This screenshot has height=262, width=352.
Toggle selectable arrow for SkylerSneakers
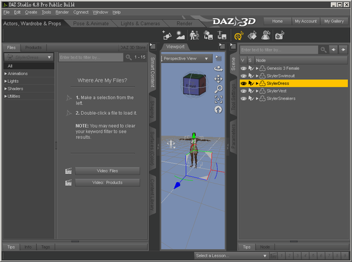[x=251, y=98]
